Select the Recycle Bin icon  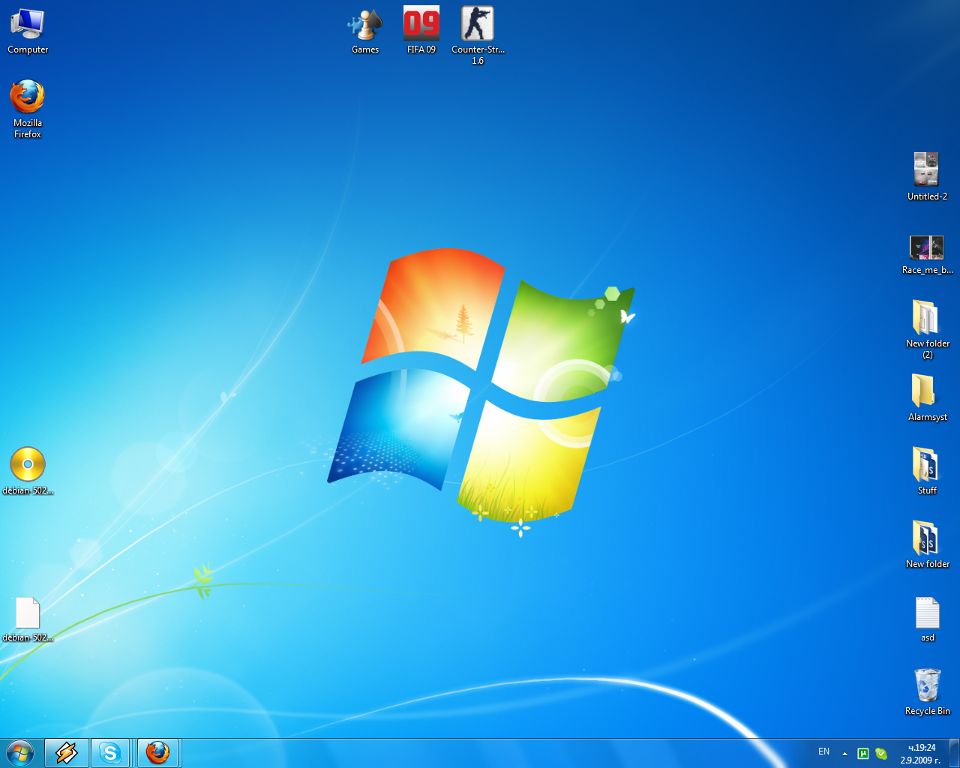click(928, 691)
